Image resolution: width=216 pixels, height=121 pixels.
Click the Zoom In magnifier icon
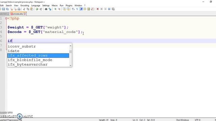click(55, 9)
